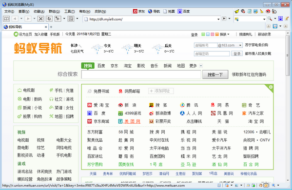This screenshot has width=292, height=190.
Task: Go forward with the right arrow button
Action: coord(28,19)
